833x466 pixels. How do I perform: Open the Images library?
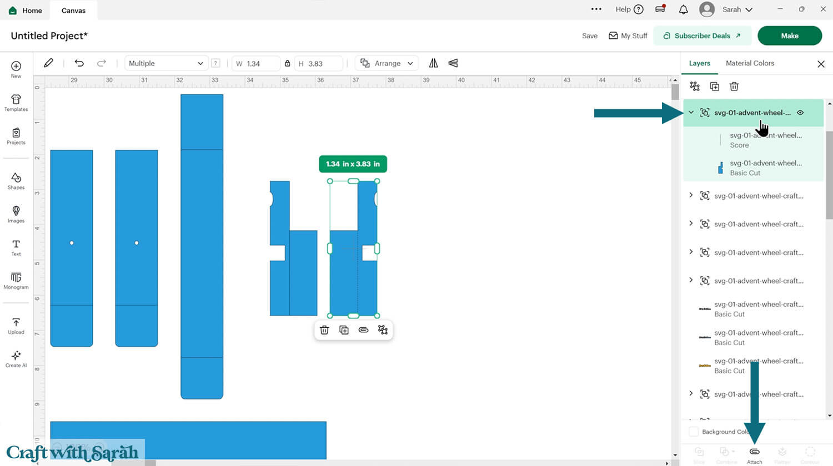16,214
